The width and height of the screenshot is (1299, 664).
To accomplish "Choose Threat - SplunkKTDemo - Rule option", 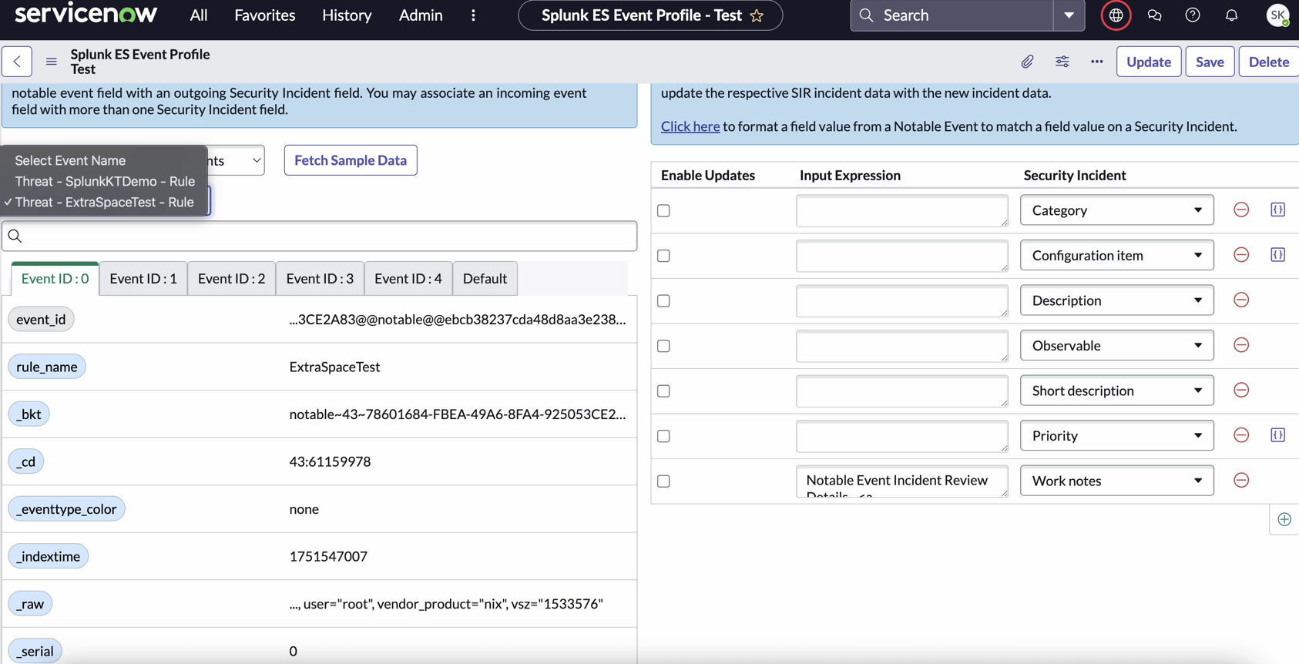I will pos(105,181).
